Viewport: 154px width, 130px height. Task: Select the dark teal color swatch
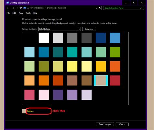point(58,52)
